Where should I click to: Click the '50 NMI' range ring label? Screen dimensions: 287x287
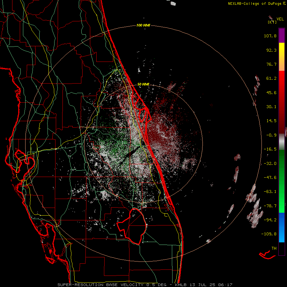143,85
